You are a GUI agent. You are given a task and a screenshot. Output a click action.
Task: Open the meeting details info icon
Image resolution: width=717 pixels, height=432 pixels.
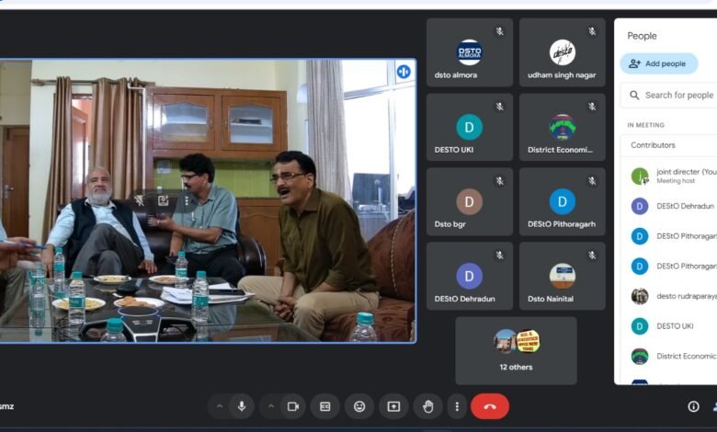(693, 406)
